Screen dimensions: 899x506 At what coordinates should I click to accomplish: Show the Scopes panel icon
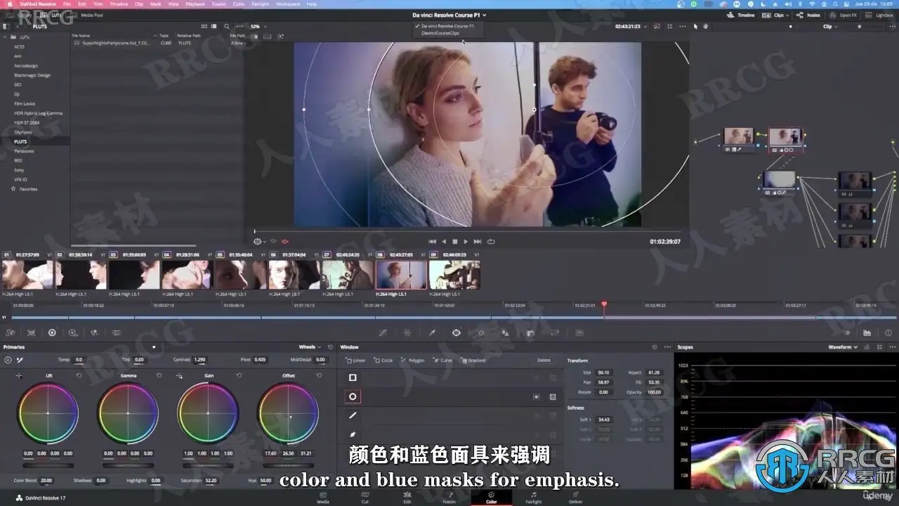point(867,332)
